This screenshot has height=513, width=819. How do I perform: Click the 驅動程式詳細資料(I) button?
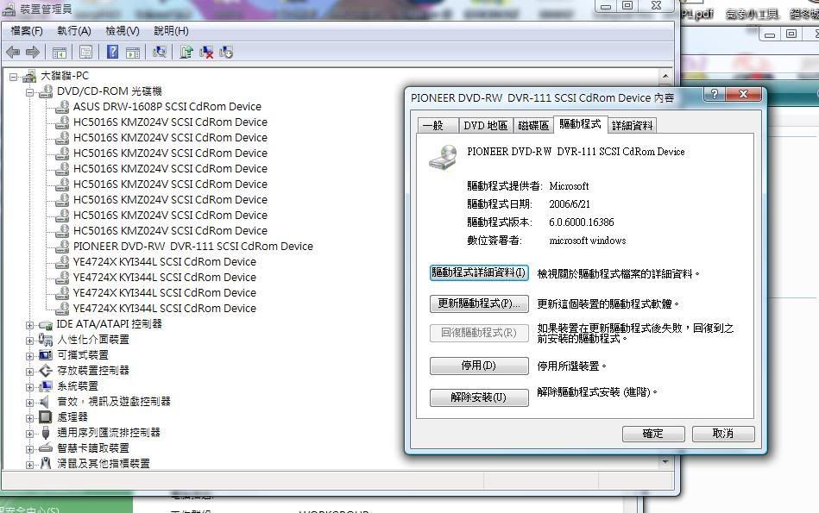pyautogui.click(x=478, y=272)
